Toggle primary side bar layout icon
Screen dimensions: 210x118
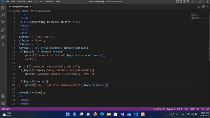(177, 1)
